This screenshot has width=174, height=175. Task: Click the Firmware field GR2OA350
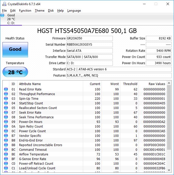(90, 38)
